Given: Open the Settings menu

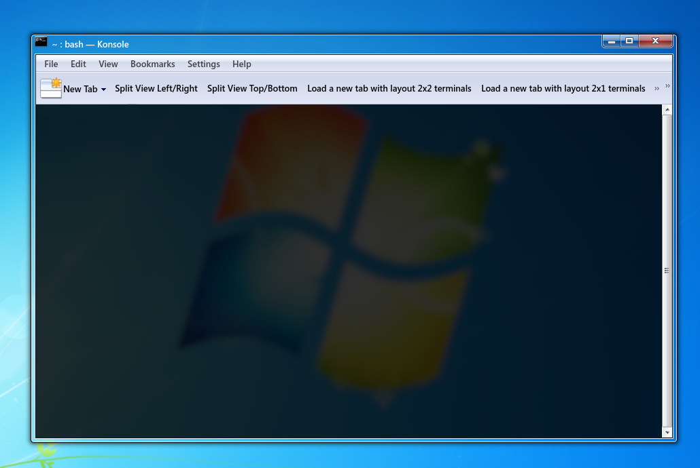Looking at the screenshot, I should (x=204, y=64).
